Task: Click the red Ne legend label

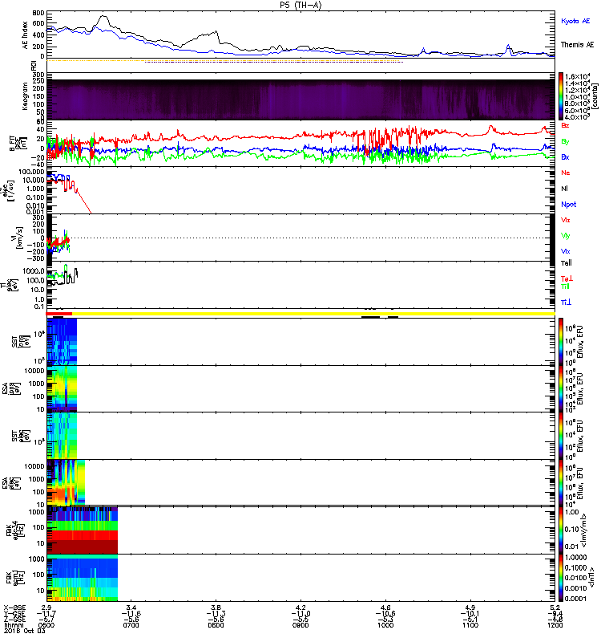Action: pyautogui.click(x=566, y=173)
